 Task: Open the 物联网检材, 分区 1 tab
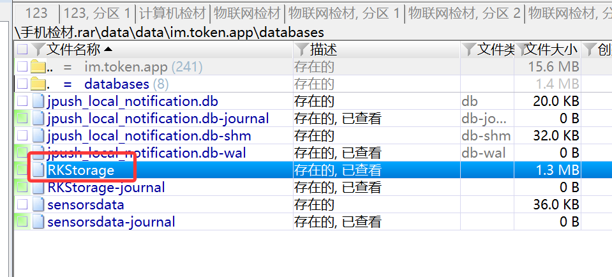pos(344,14)
